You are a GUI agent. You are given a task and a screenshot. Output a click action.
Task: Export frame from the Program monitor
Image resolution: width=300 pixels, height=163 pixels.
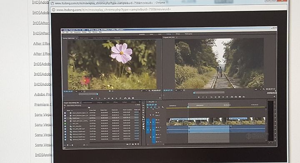tap(240, 97)
